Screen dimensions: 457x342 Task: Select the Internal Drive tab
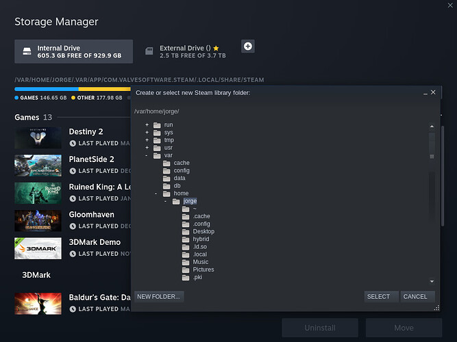[74, 51]
